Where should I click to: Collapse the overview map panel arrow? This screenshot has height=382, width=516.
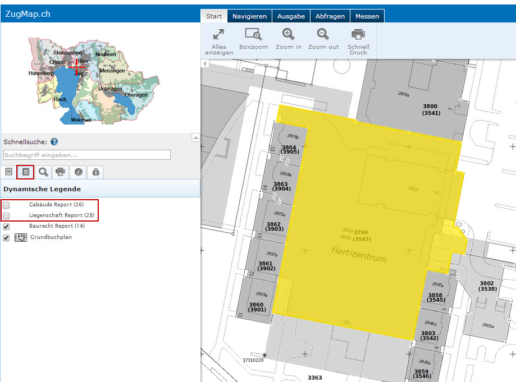(x=195, y=137)
